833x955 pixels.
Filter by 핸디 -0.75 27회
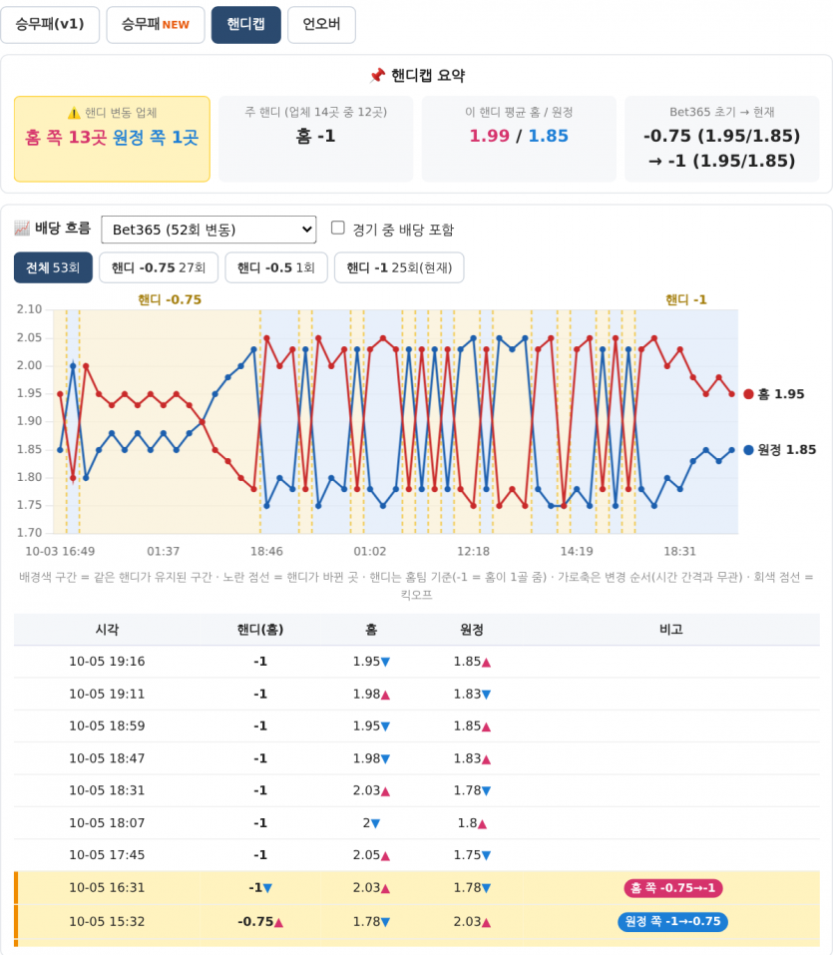[159, 268]
